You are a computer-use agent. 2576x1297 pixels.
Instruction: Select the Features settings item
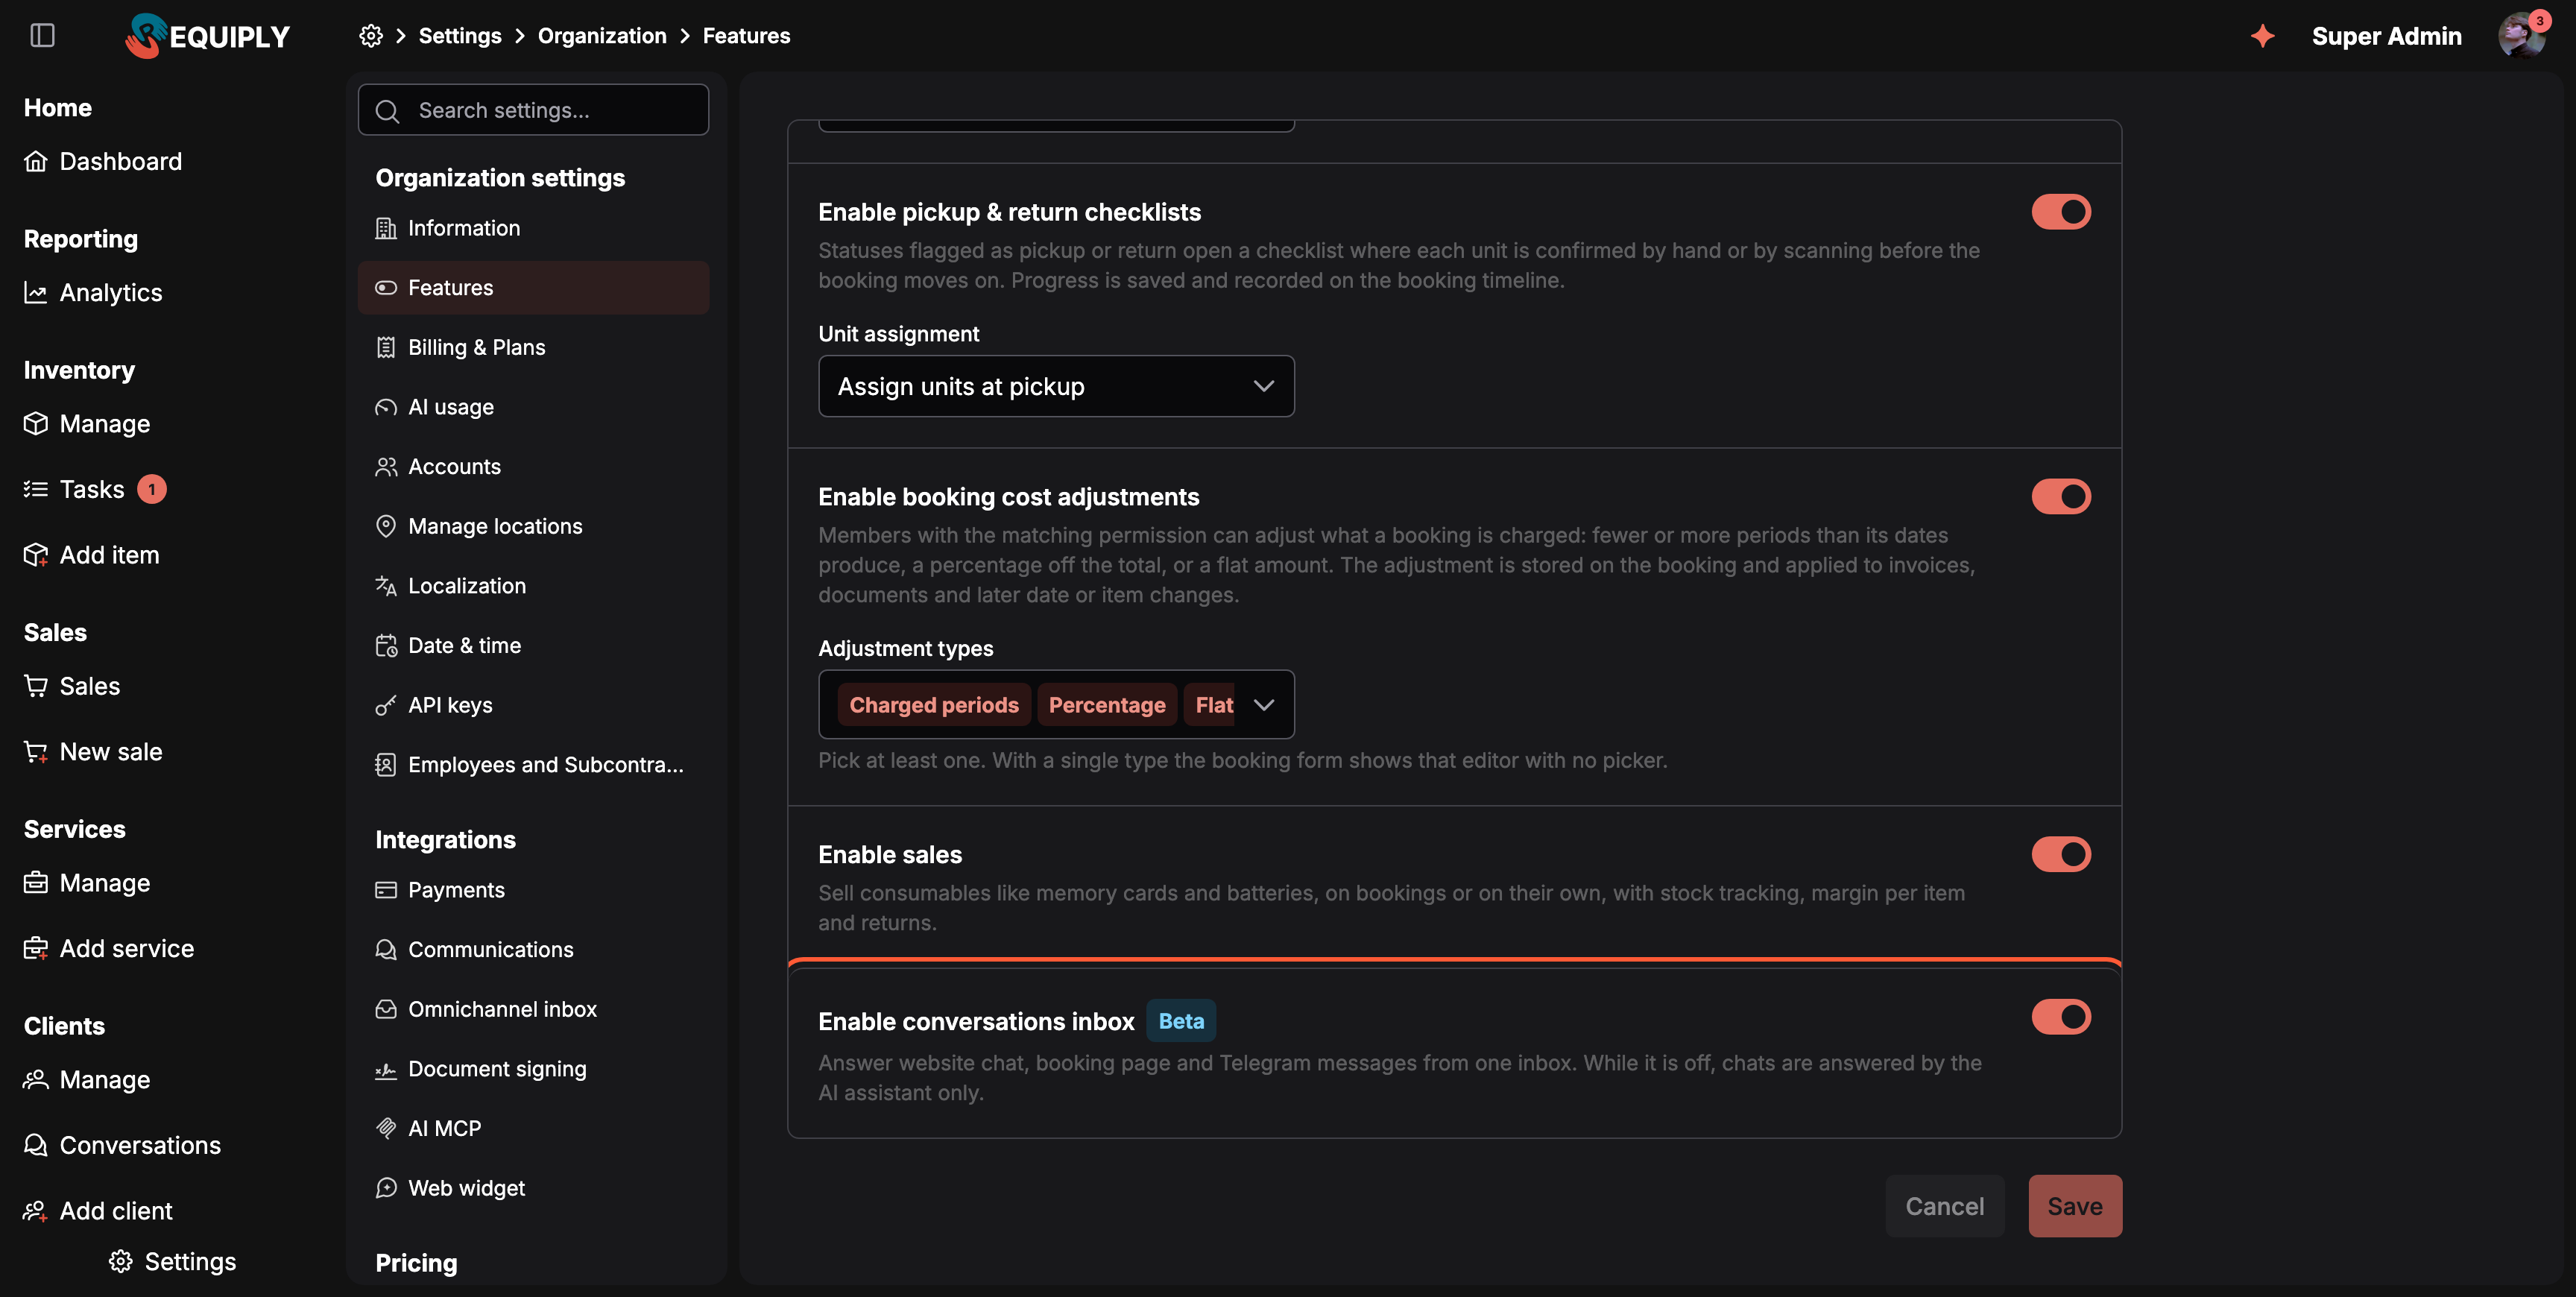(x=533, y=288)
